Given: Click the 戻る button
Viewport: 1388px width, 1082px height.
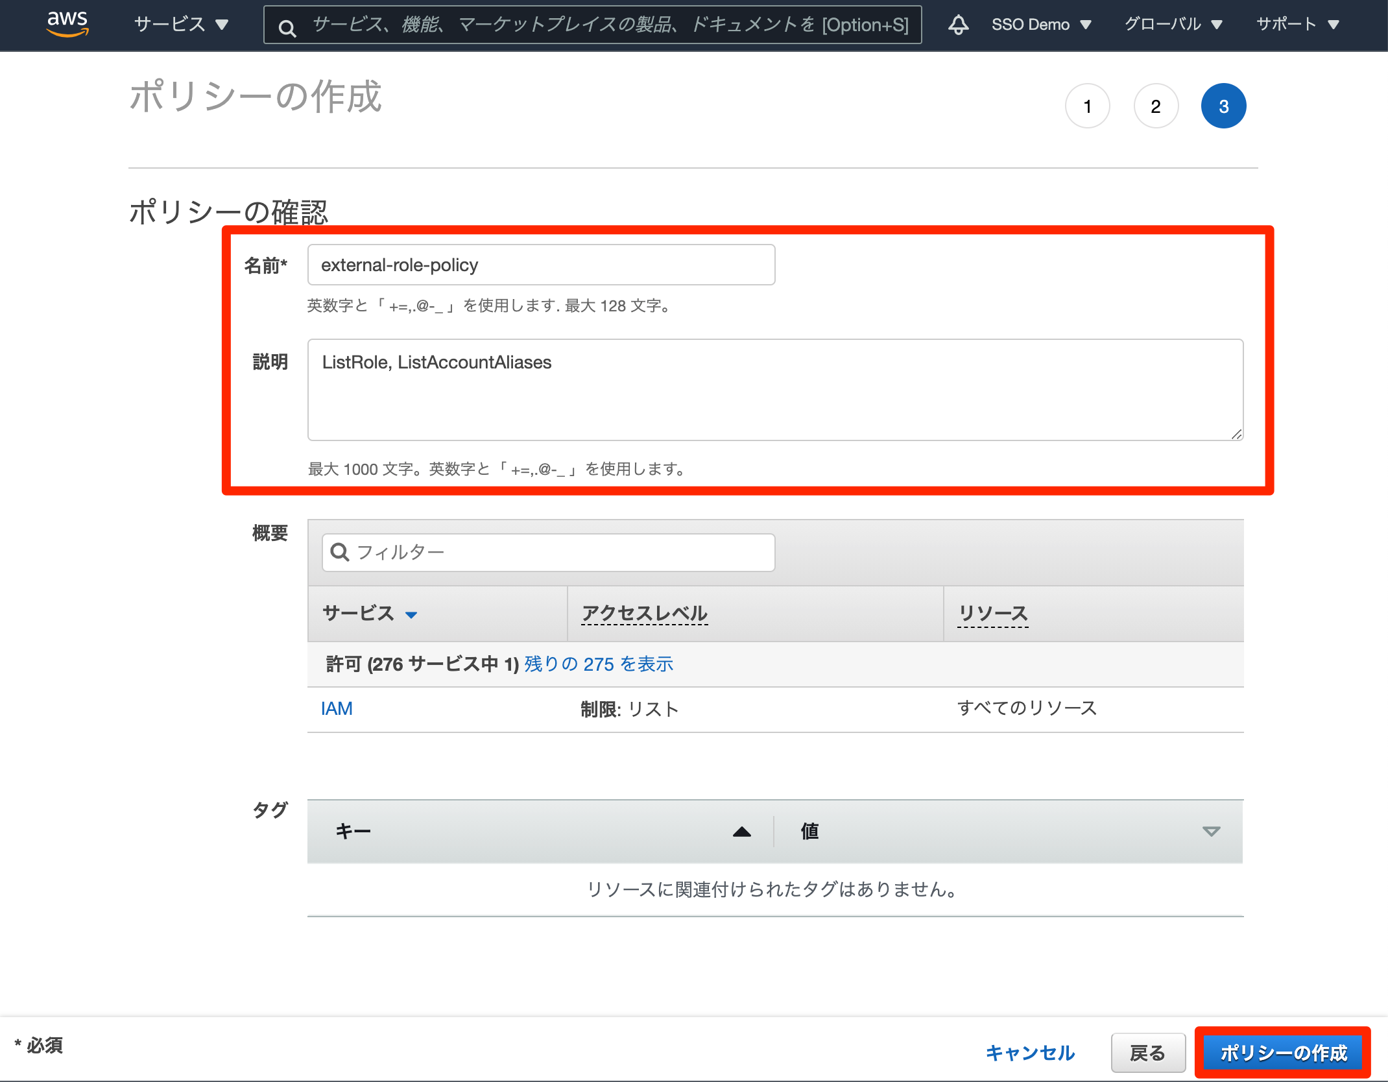Looking at the screenshot, I should tap(1148, 1052).
